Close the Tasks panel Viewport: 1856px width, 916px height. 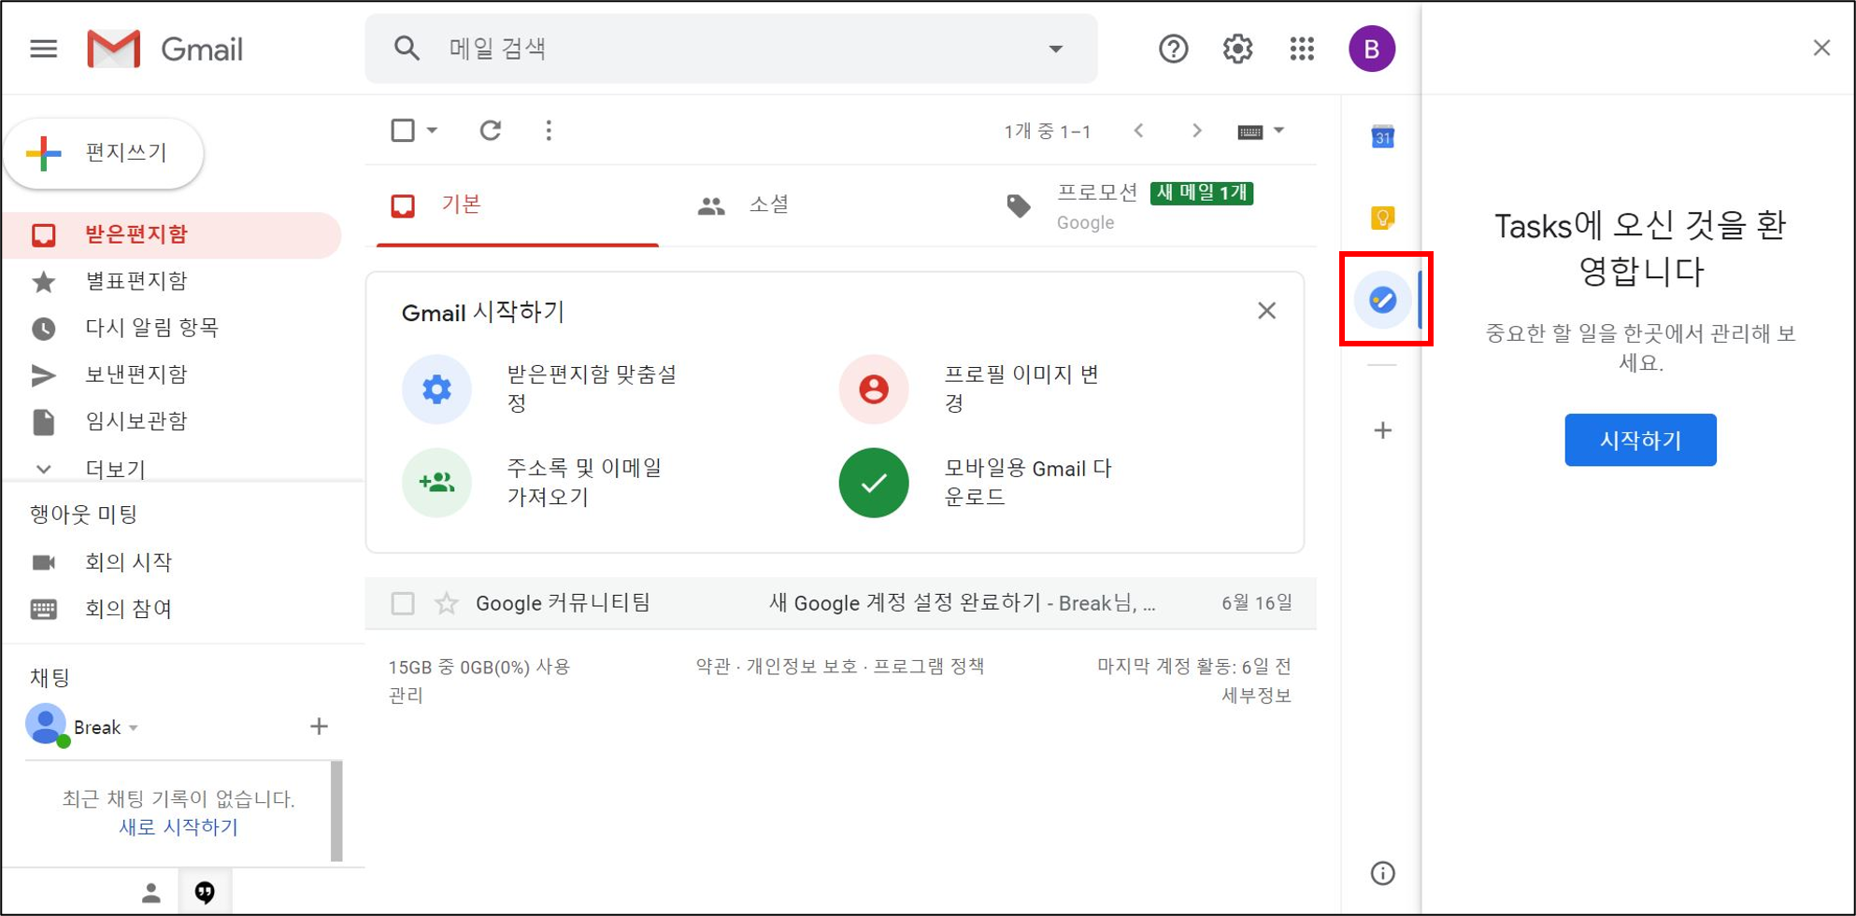(1821, 48)
